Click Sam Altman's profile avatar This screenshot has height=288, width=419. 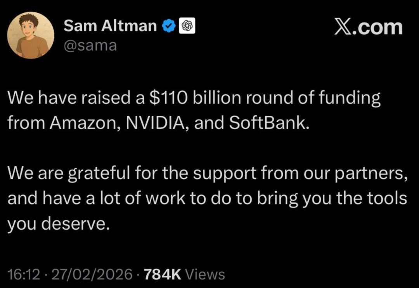tap(31, 35)
